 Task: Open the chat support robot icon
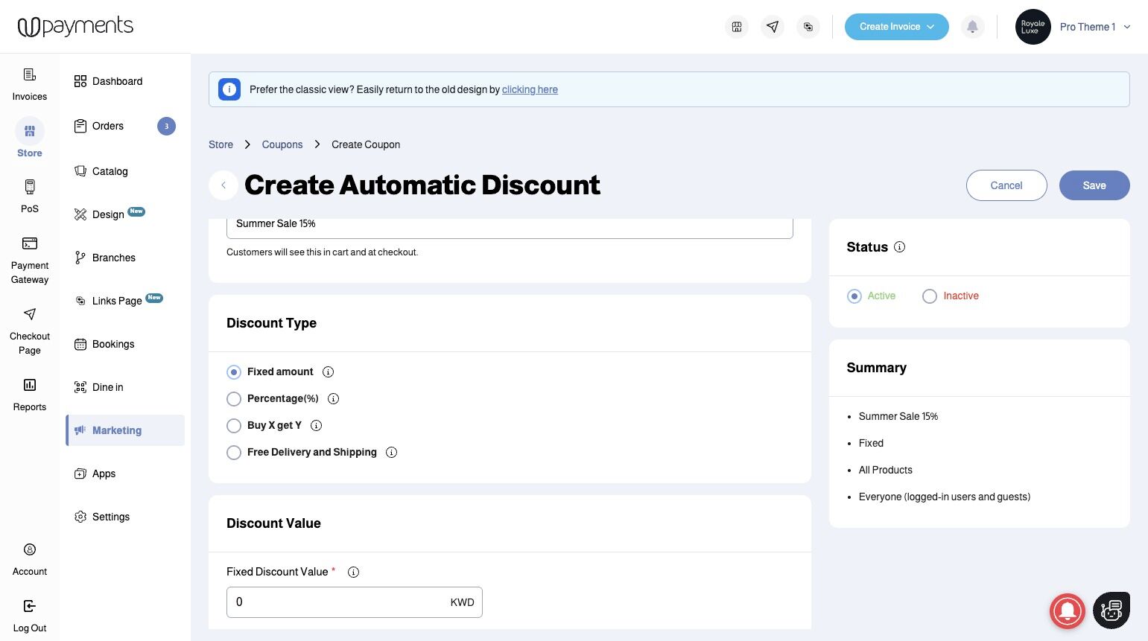(1111, 610)
